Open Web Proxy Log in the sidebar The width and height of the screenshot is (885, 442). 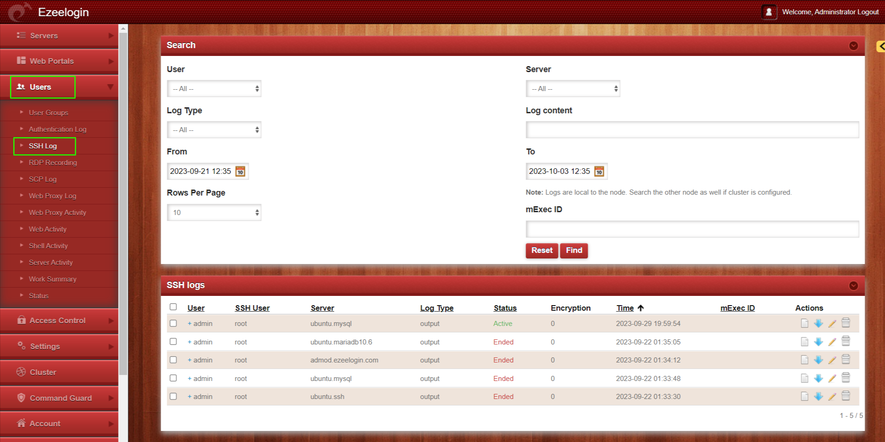click(x=52, y=196)
